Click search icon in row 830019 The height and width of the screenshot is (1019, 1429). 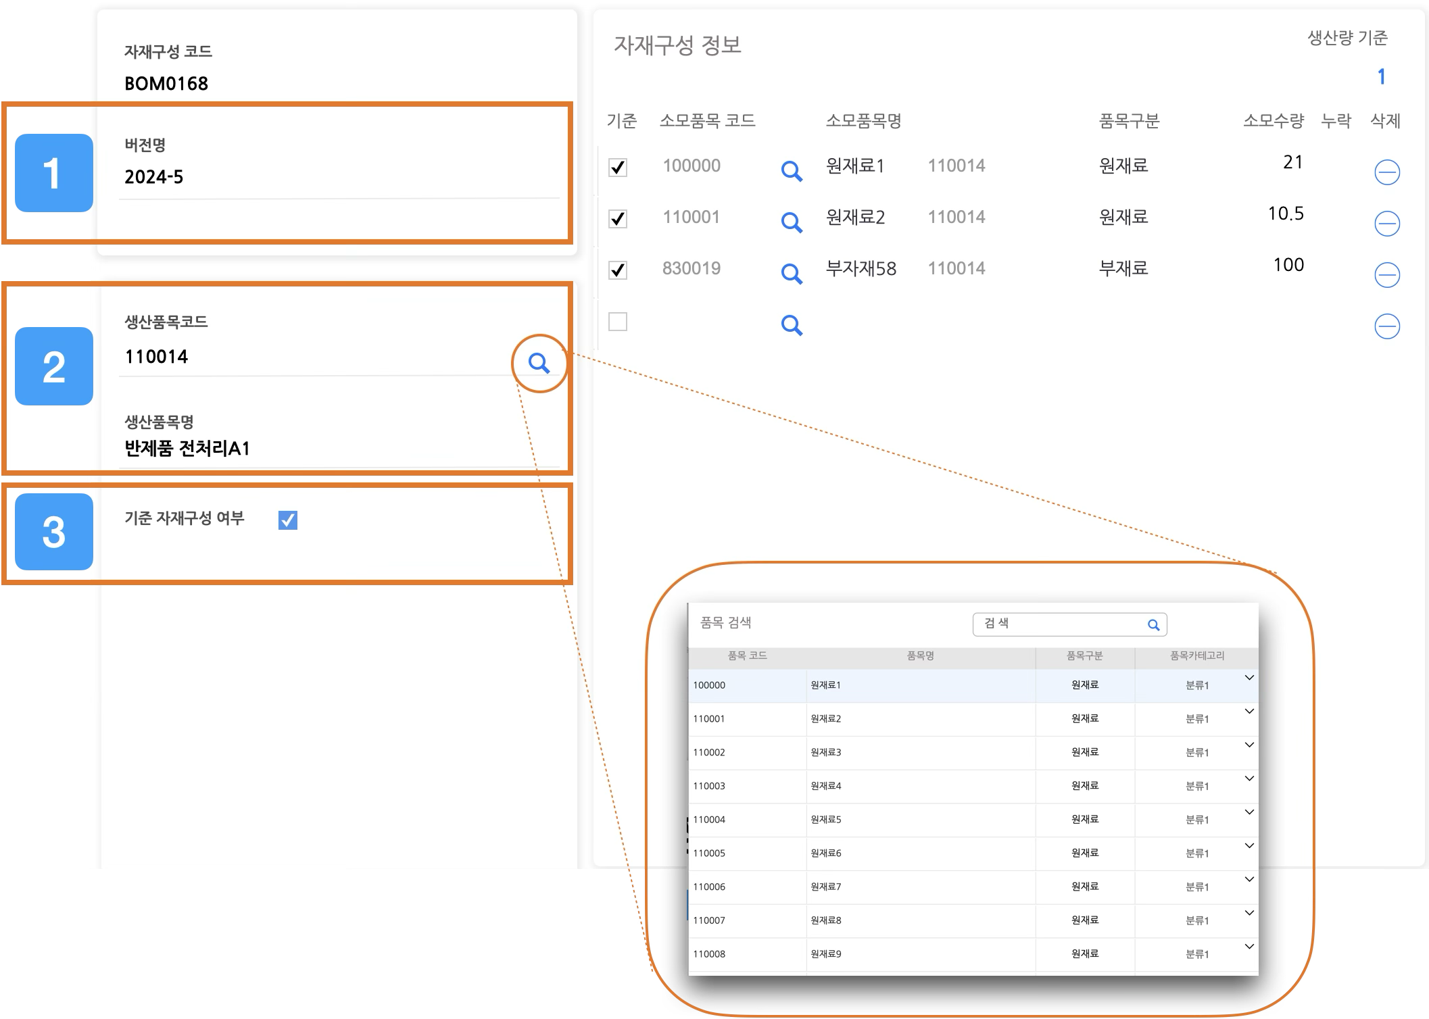(791, 274)
